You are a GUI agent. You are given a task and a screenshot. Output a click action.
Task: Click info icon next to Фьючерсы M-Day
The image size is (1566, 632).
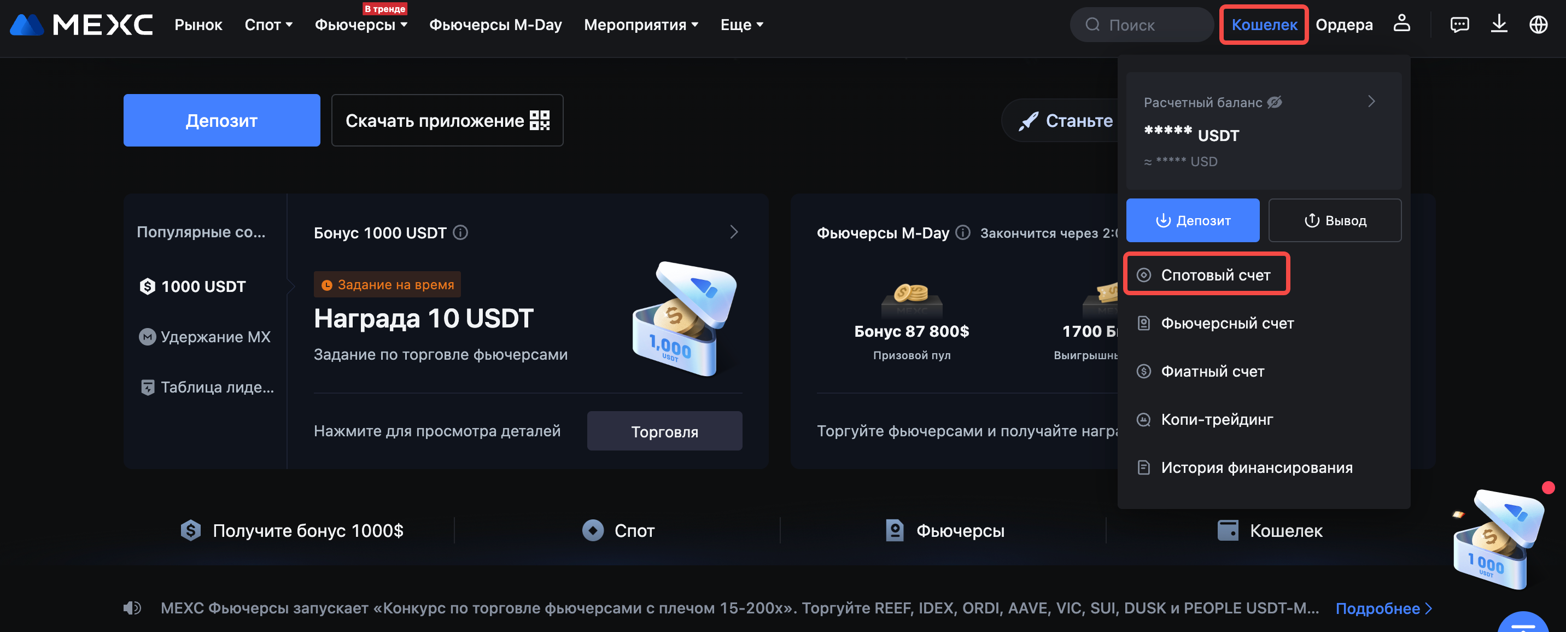(963, 233)
